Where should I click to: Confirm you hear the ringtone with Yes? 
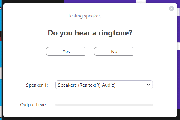click(66, 52)
